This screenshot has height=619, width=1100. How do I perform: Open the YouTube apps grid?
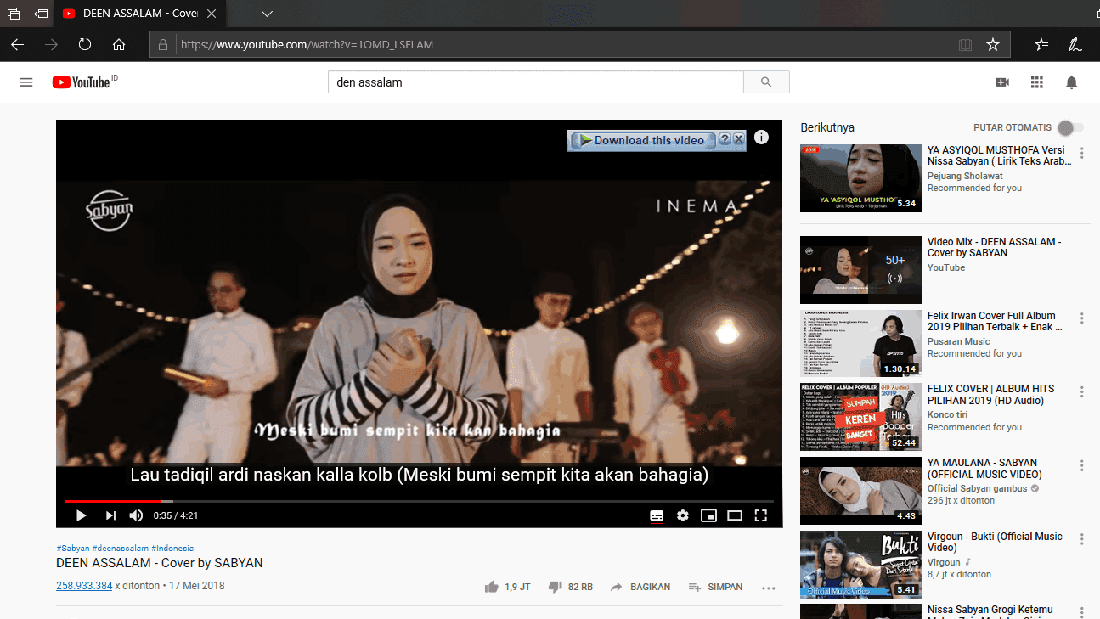1036,82
